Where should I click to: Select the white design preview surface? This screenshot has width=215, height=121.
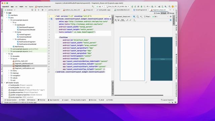[x=132, y=59]
